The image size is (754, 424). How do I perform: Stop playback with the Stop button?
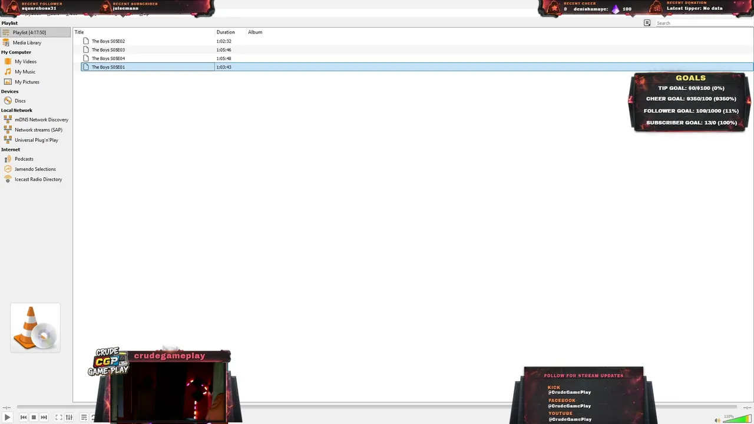coord(34,418)
